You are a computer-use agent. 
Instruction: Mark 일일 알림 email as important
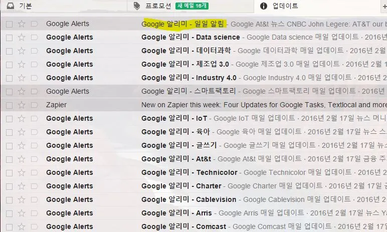point(34,24)
